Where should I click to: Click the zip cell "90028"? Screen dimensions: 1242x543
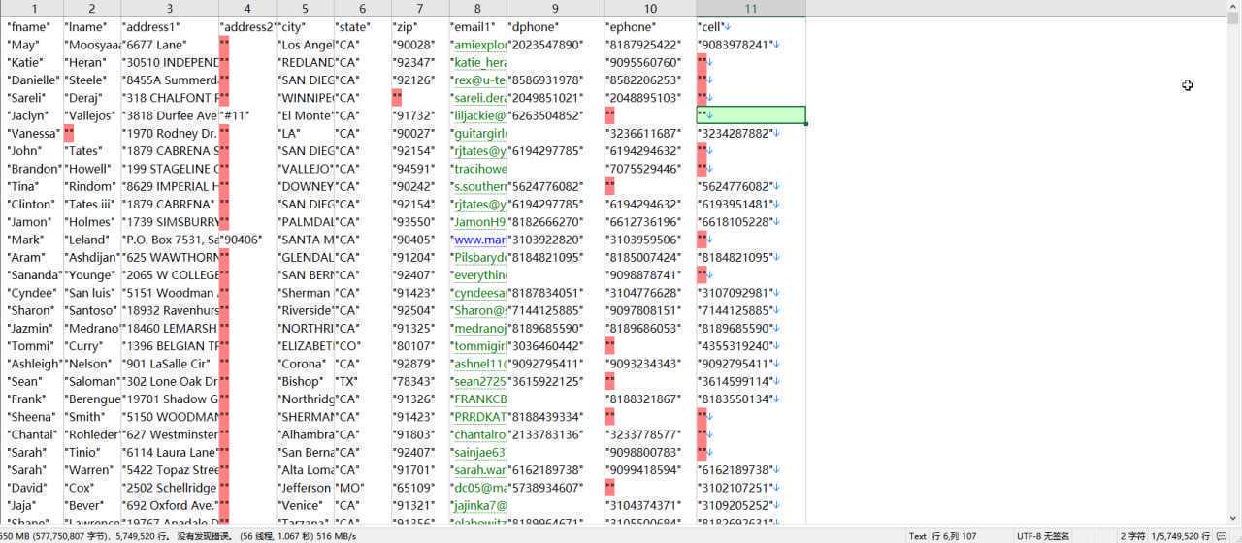420,45
